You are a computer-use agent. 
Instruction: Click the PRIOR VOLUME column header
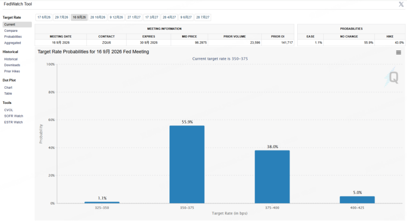click(x=235, y=37)
